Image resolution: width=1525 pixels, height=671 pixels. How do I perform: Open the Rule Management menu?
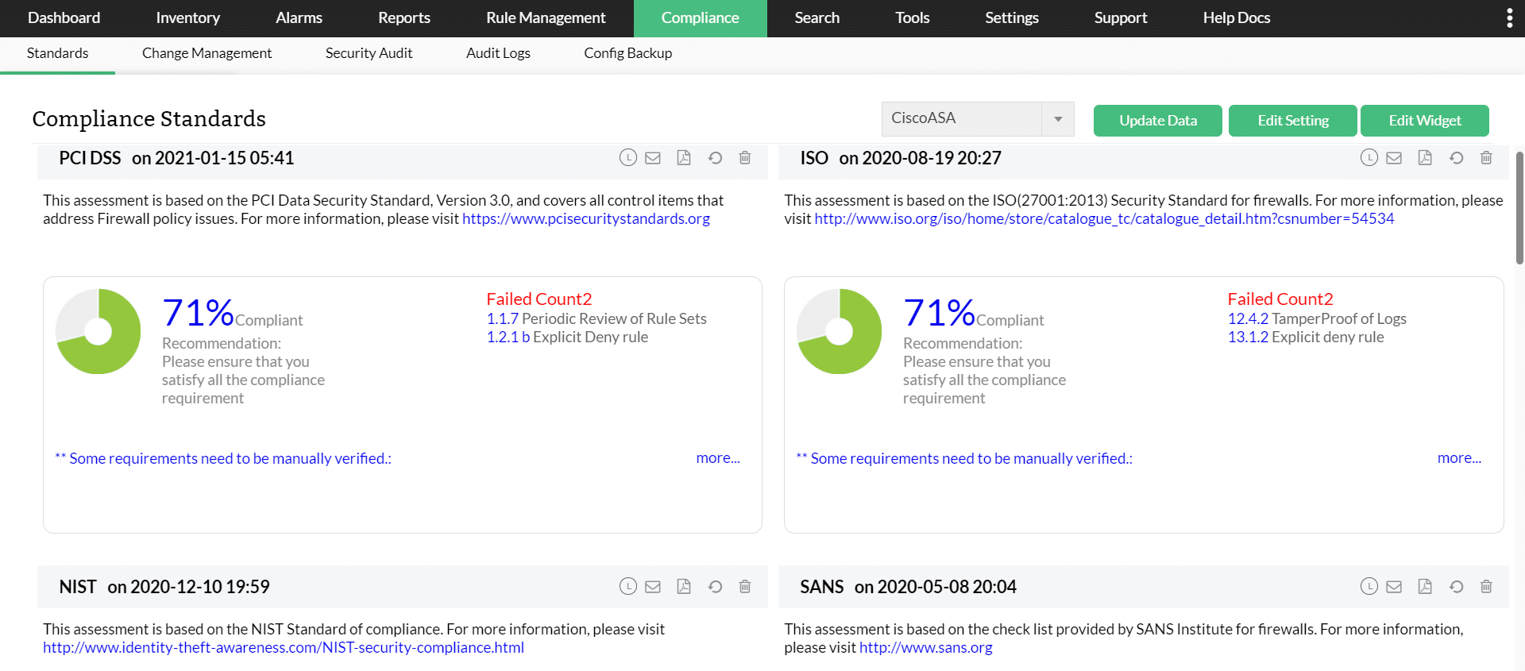coord(546,18)
